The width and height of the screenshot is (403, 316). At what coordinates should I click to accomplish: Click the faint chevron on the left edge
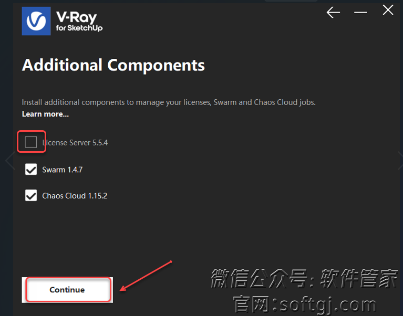[8, 161]
